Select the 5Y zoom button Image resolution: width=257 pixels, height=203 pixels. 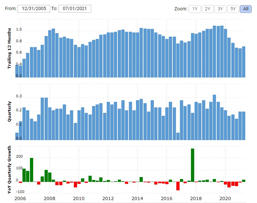[x=233, y=9]
